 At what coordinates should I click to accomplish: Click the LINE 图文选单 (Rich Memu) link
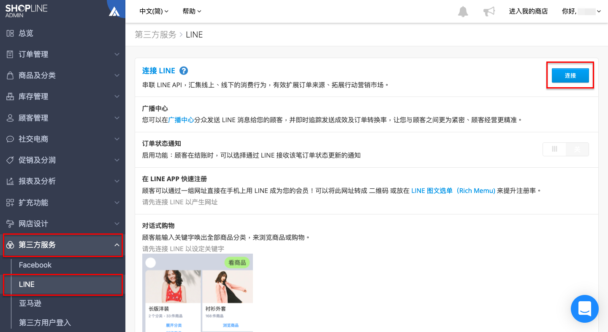pos(453,190)
